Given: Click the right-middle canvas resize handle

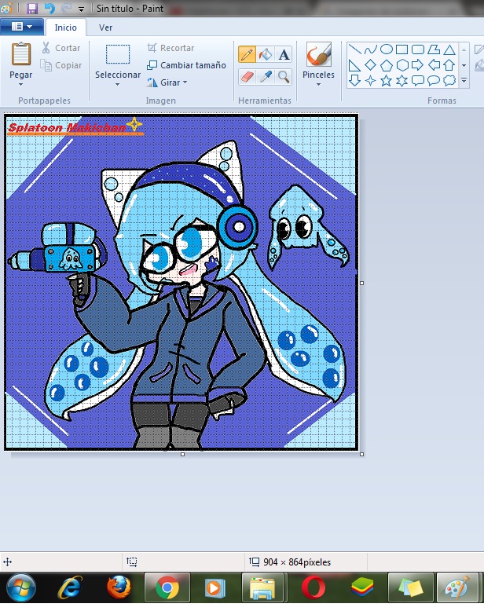Looking at the screenshot, I should [362, 284].
